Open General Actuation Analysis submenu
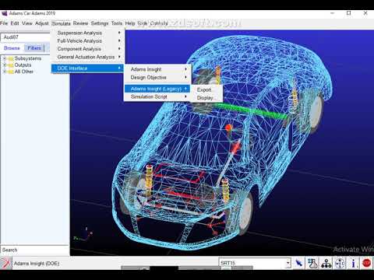 (87, 57)
